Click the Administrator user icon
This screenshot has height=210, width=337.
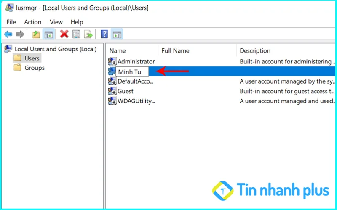pyautogui.click(x=112, y=61)
